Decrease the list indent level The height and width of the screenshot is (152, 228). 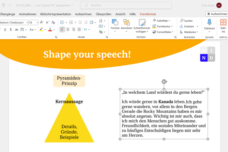click(x=80, y=22)
